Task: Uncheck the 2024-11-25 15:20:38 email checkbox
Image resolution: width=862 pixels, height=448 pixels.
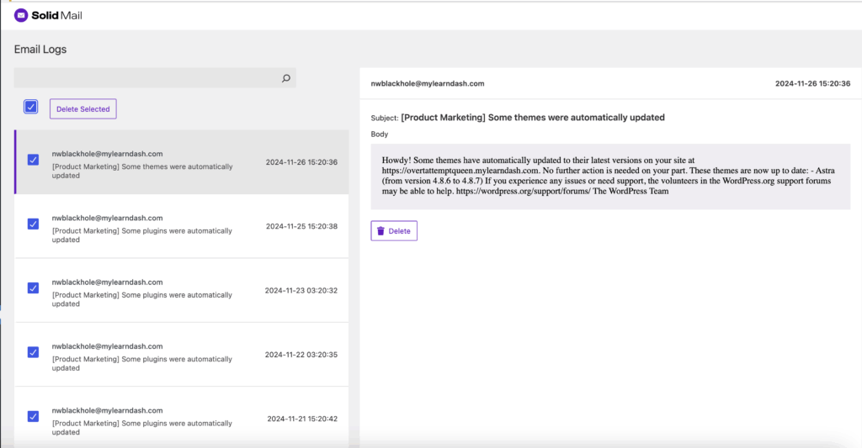Action: pos(33,224)
